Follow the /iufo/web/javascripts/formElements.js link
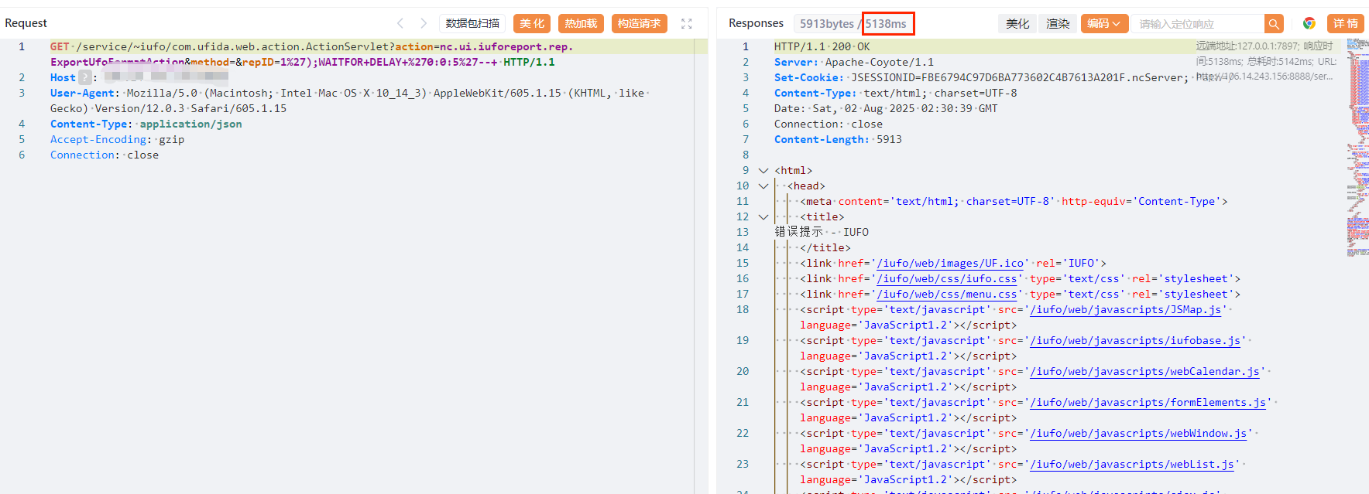The height and width of the screenshot is (494, 1369). [x=1148, y=402]
